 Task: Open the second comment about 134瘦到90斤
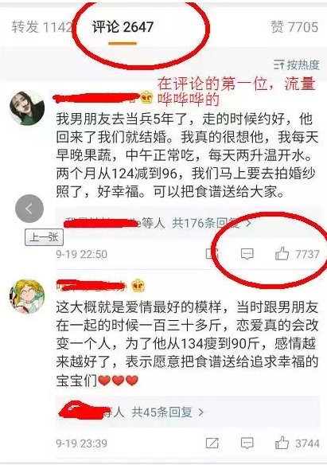pos(187,344)
